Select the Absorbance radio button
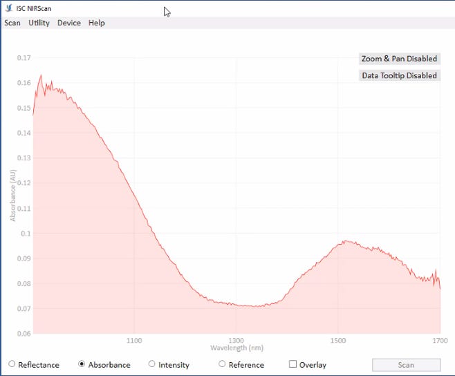This screenshot has height=376, width=455. tap(82, 364)
